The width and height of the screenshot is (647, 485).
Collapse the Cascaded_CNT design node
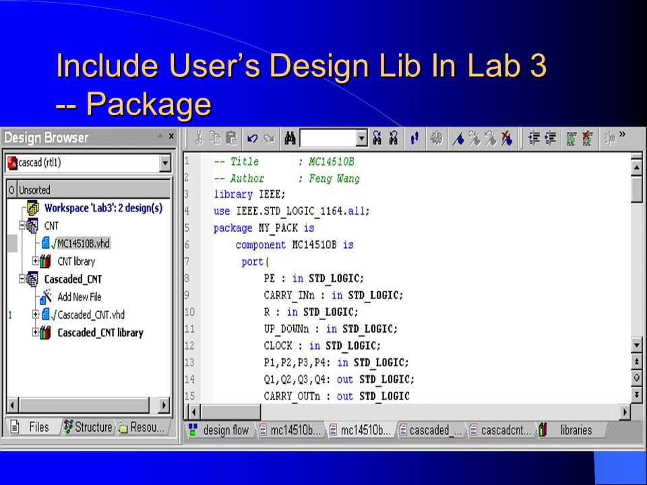click(x=22, y=279)
